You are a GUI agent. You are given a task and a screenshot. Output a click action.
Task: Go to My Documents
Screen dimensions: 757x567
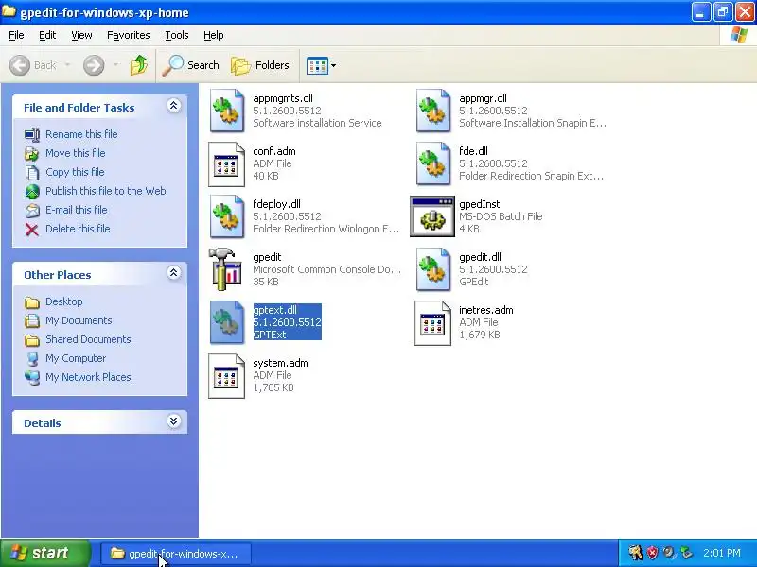[x=79, y=320]
